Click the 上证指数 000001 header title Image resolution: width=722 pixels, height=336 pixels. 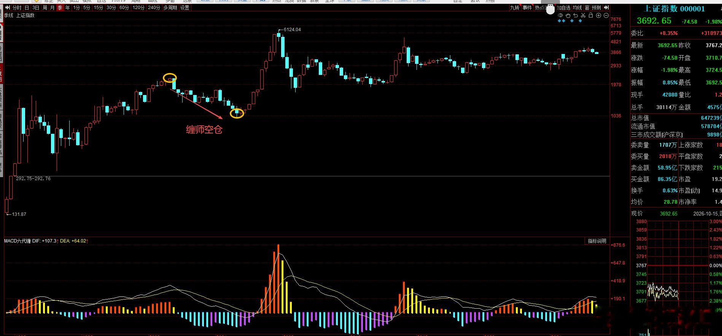(x=674, y=9)
